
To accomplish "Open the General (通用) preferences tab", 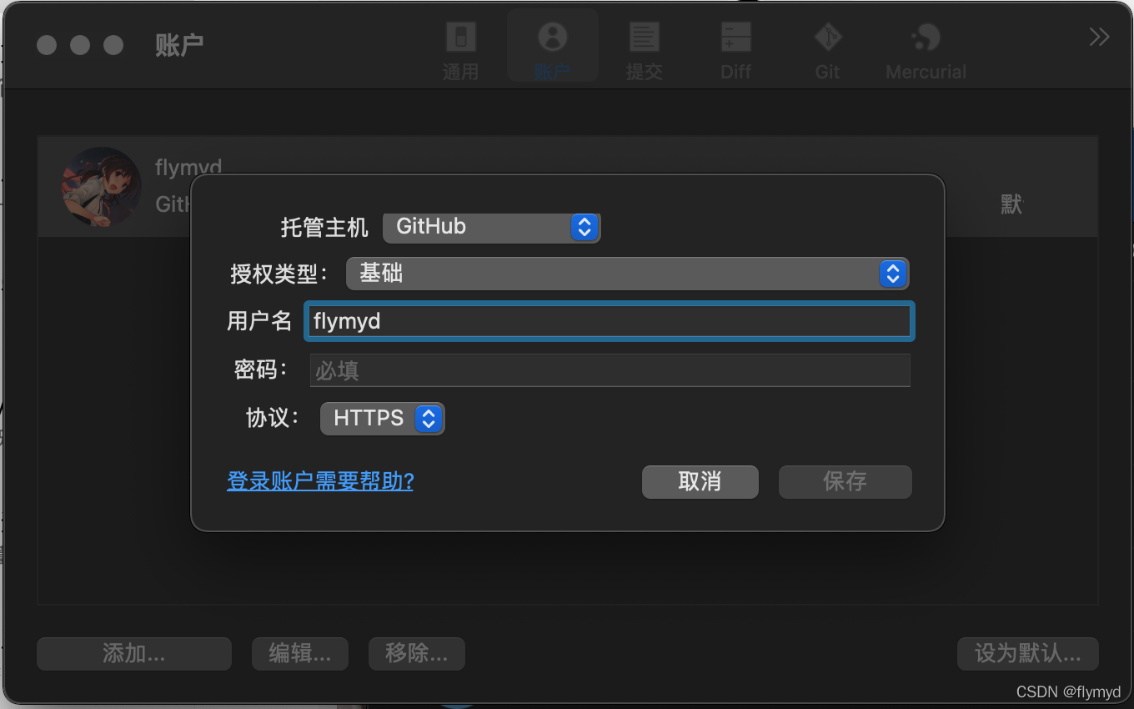I will tap(460, 50).
